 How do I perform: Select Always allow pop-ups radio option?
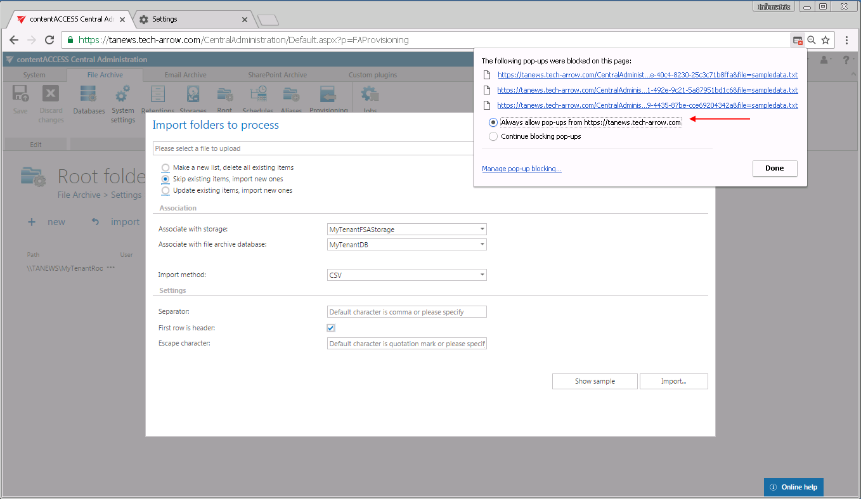(x=493, y=122)
